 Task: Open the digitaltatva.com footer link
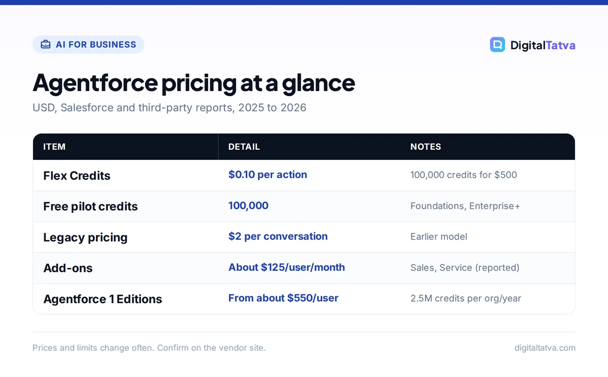(545, 348)
